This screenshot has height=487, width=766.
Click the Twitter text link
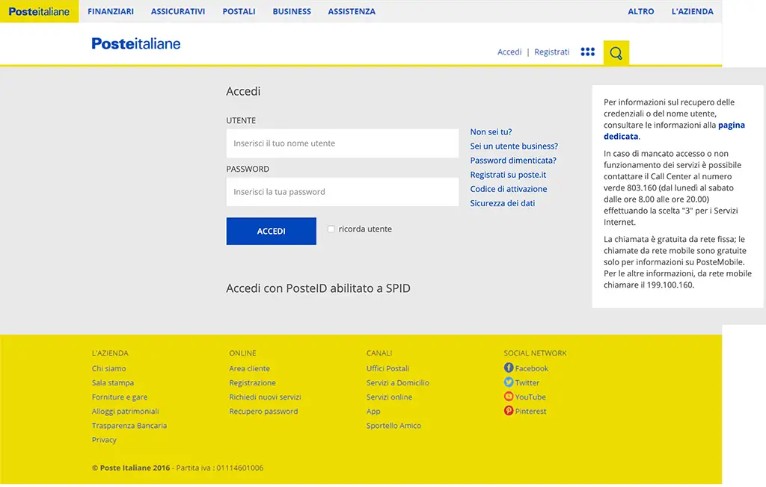[x=527, y=382]
